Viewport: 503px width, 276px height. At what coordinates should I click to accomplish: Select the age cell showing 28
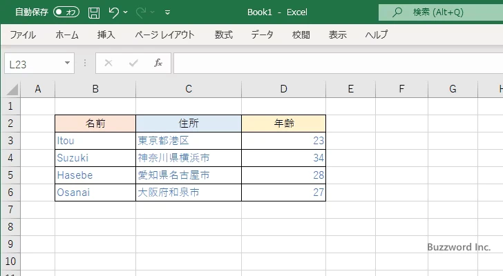point(283,175)
